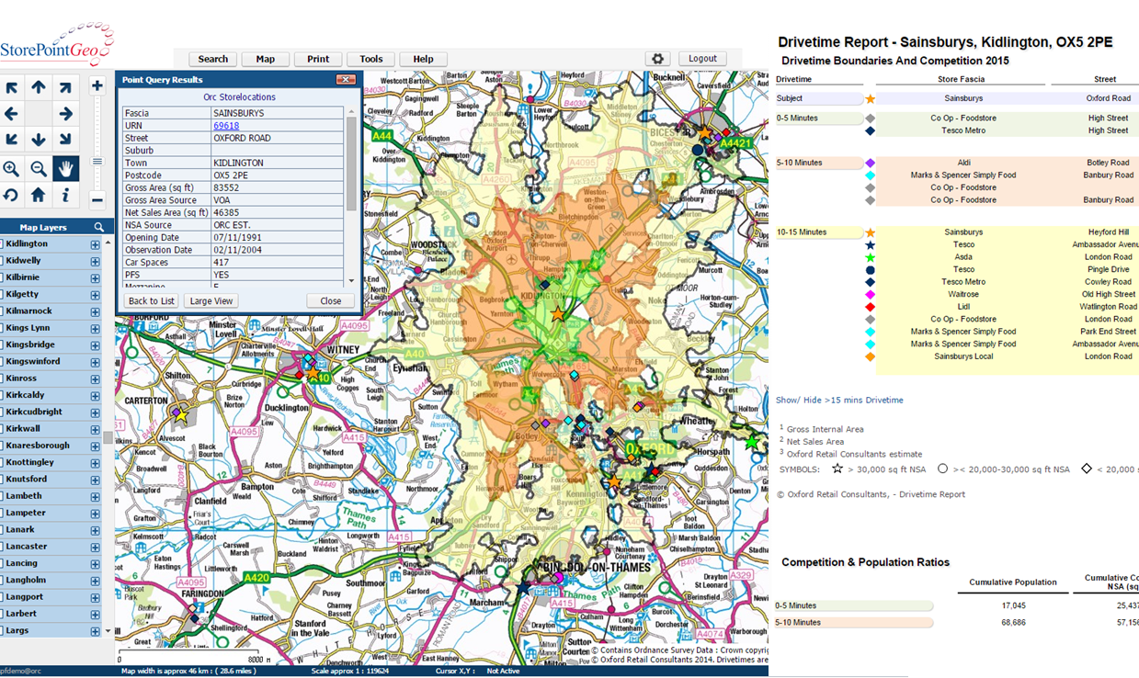Click green star marker near Wheatley
This screenshot has height=678, width=1139.
pyautogui.click(x=753, y=443)
